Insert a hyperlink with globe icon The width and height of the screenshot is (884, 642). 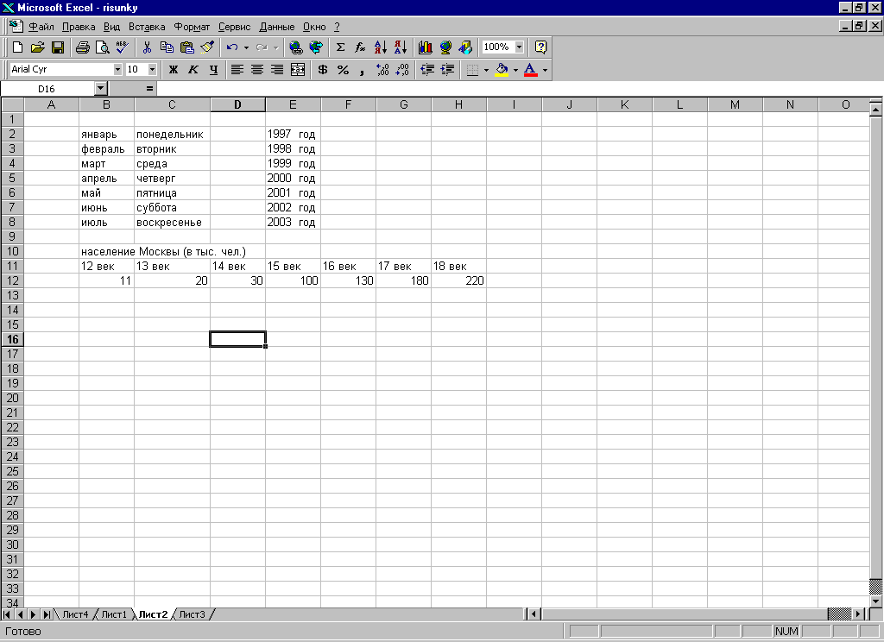pyautogui.click(x=295, y=47)
